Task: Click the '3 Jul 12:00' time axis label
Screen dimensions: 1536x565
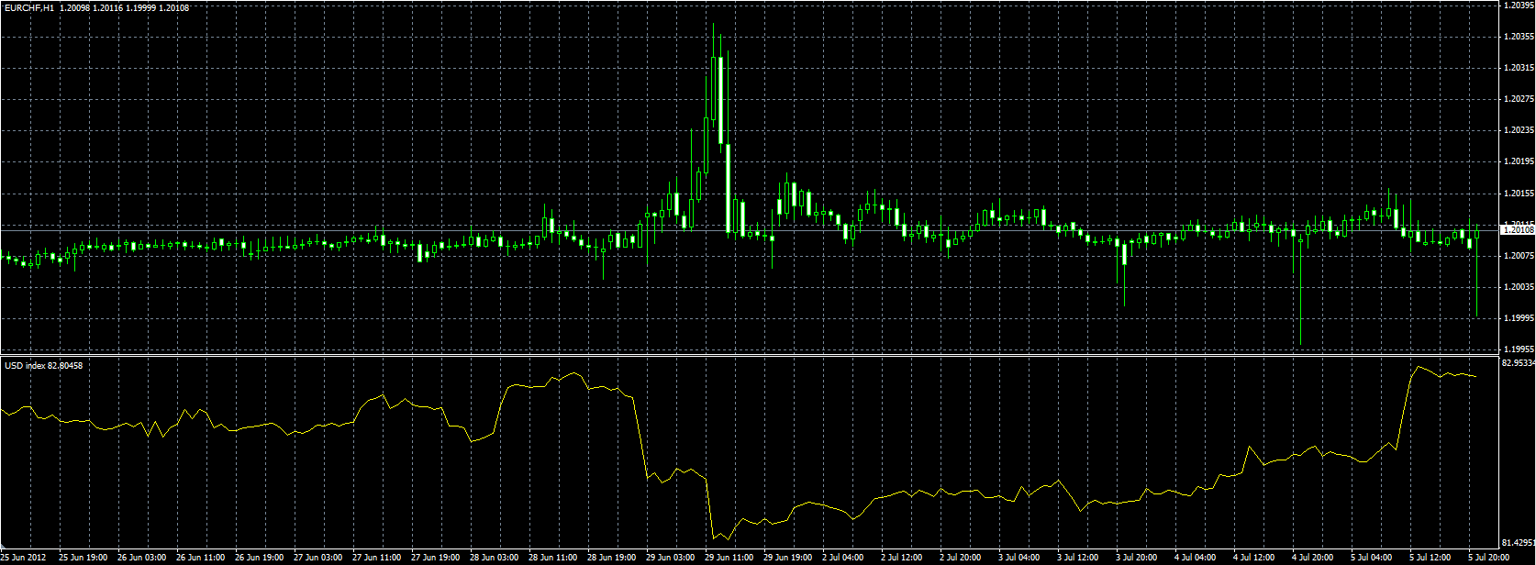Action: click(1080, 558)
